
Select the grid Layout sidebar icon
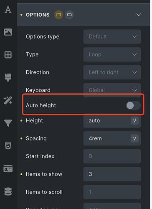coord(8,55)
